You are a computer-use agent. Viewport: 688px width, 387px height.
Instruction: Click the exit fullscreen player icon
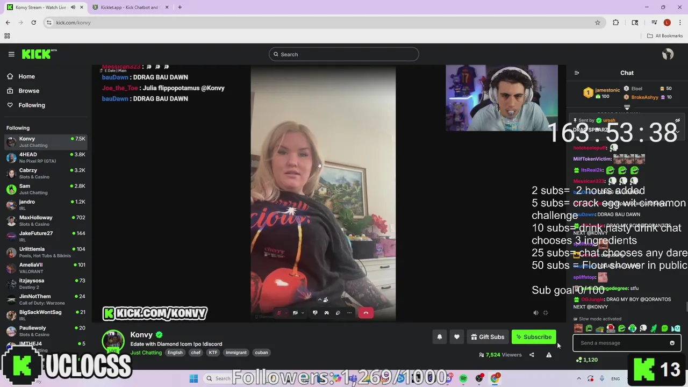coord(546,313)
